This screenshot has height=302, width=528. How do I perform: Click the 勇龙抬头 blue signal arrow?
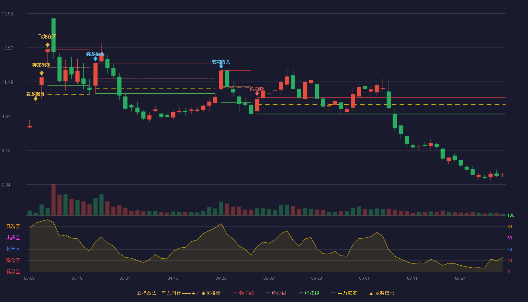point(221,66)
